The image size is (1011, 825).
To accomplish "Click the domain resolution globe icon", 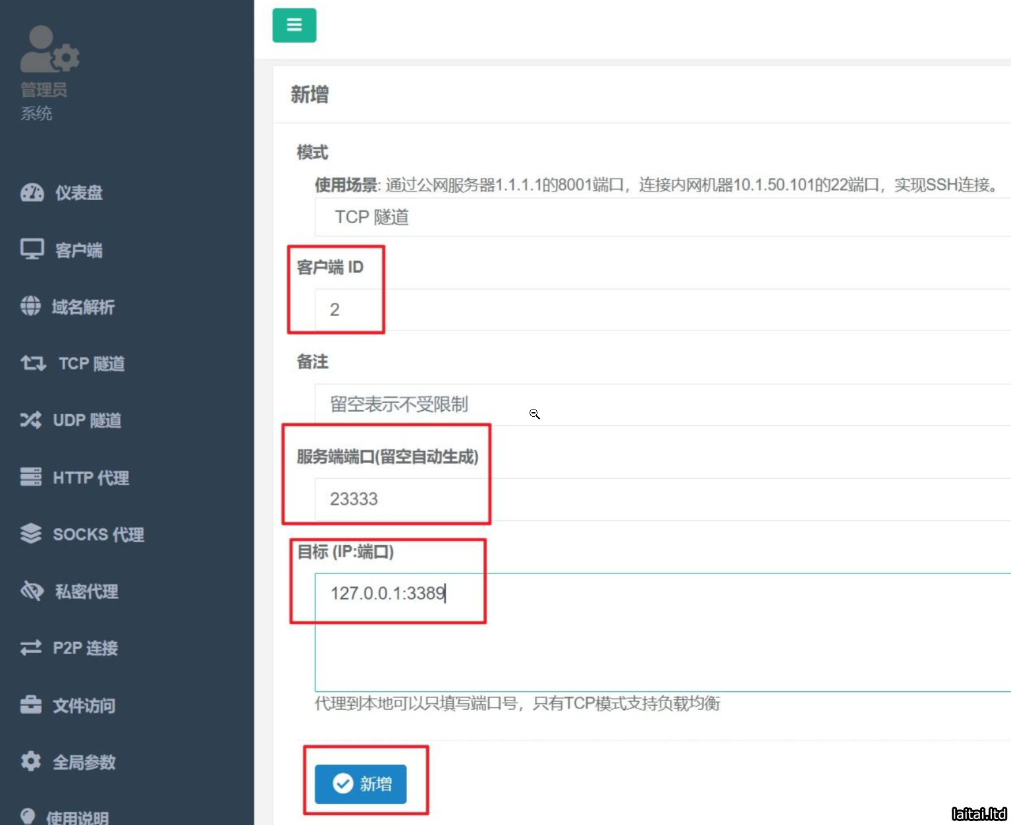I will (30, 306).
